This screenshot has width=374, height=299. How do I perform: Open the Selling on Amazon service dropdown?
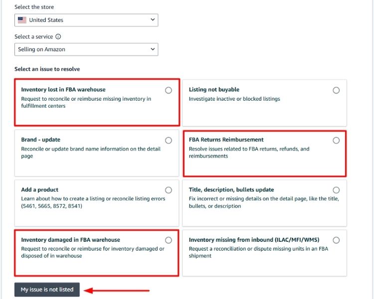tap(86, 49)
